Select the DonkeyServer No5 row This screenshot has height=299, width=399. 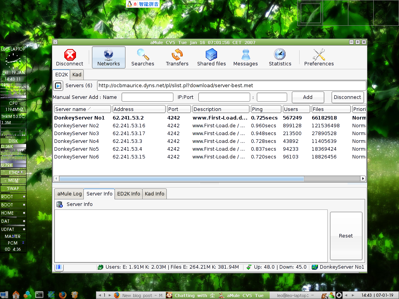tap(210, 149)
